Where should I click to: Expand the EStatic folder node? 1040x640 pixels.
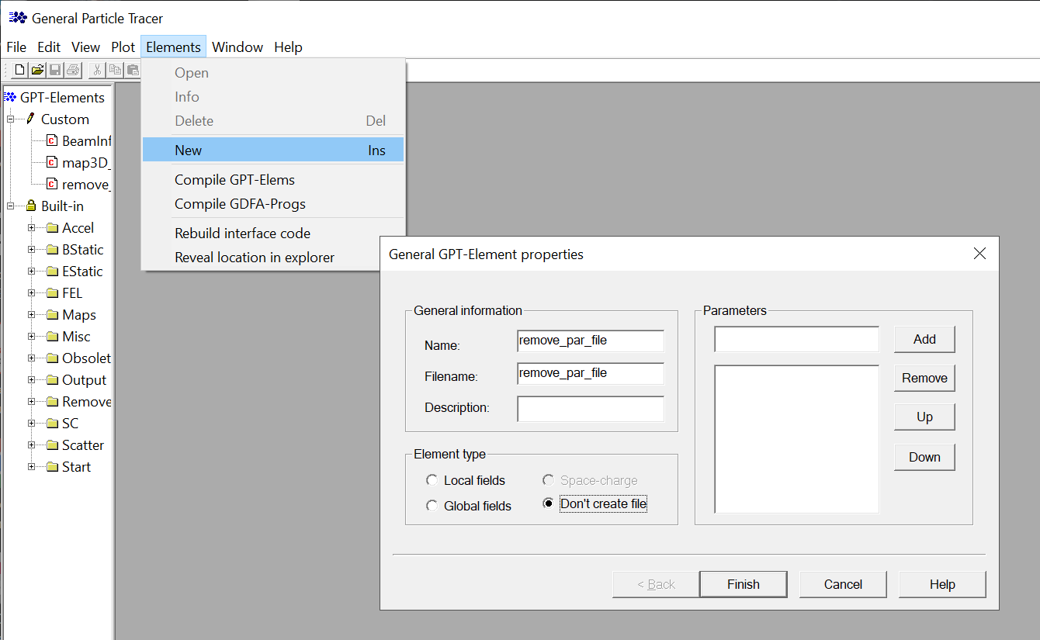pyautogui.click(x=32, y=271)
